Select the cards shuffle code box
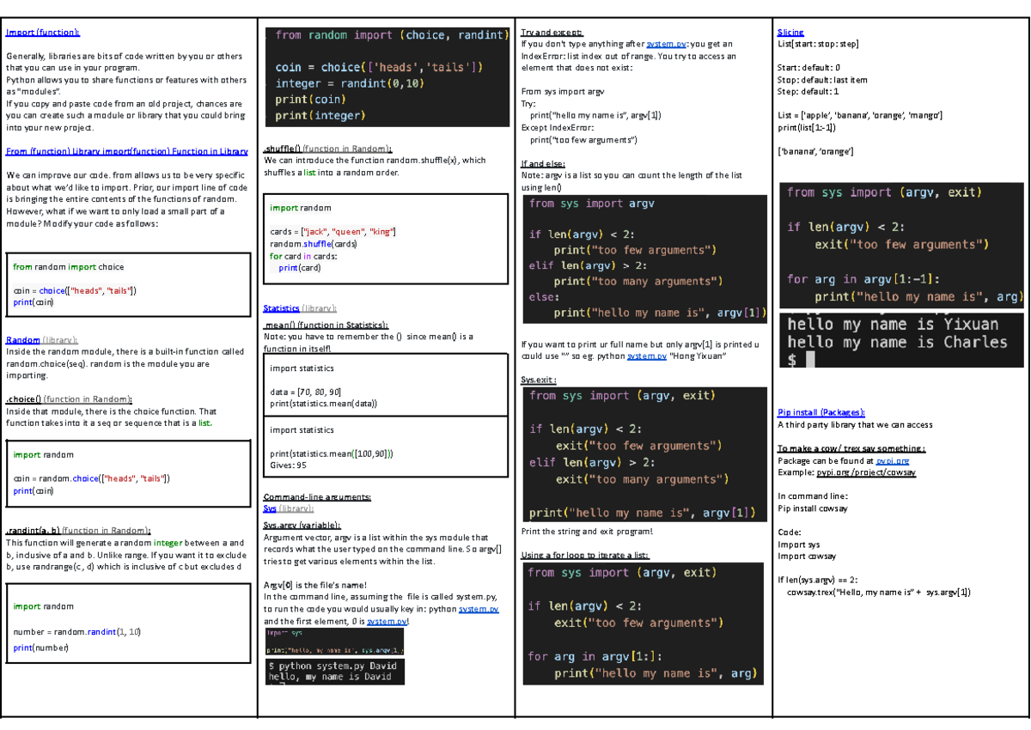 click(385, 238)
